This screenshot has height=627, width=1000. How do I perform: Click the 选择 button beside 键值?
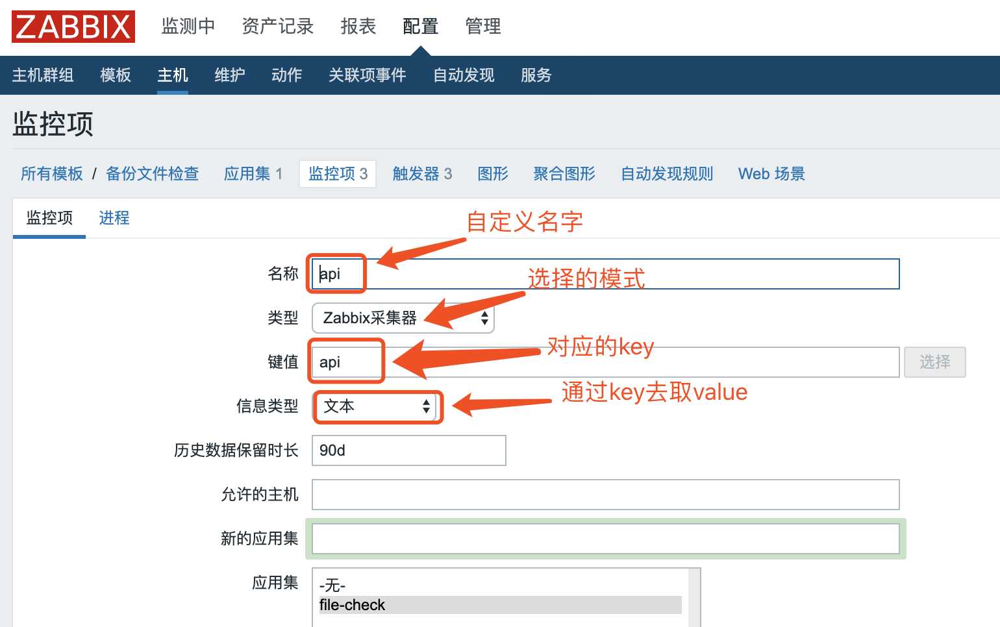coord(935,362)
